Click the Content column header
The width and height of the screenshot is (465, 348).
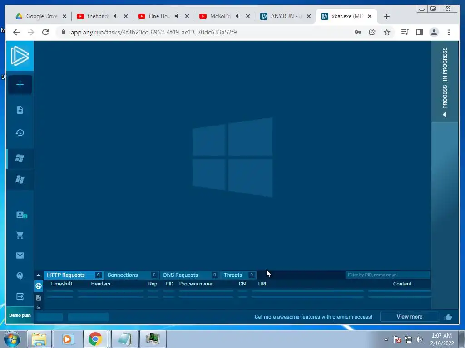[402, 284]
